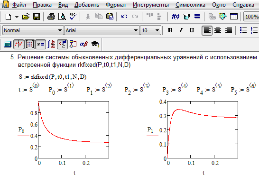Print the worksheet using printer icon
The height and width of the screenshot is (175, 259).
coord(51,17)
